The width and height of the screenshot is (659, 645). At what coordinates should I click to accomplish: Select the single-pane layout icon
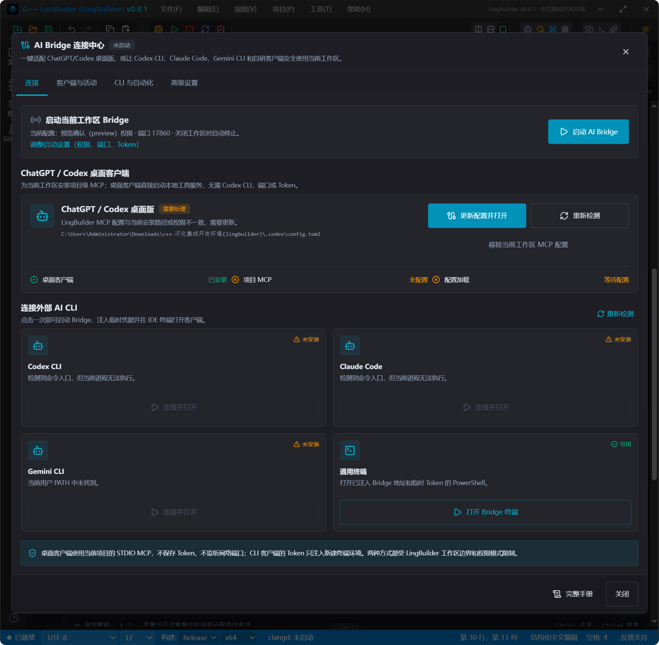(x=503, y=29)
